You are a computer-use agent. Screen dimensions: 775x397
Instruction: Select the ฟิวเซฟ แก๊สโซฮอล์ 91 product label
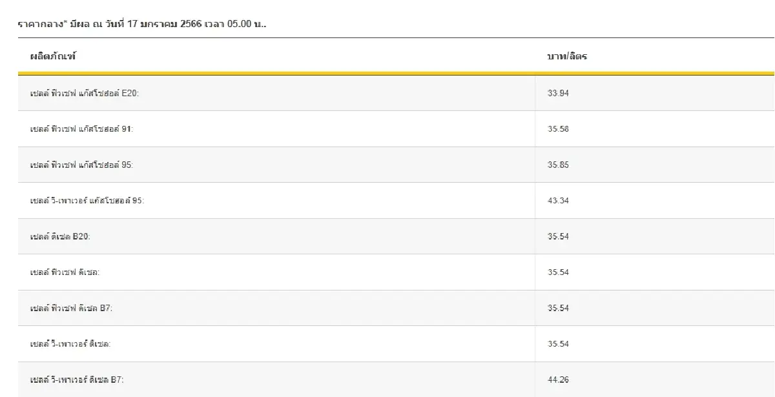click(x=81, y=129)
